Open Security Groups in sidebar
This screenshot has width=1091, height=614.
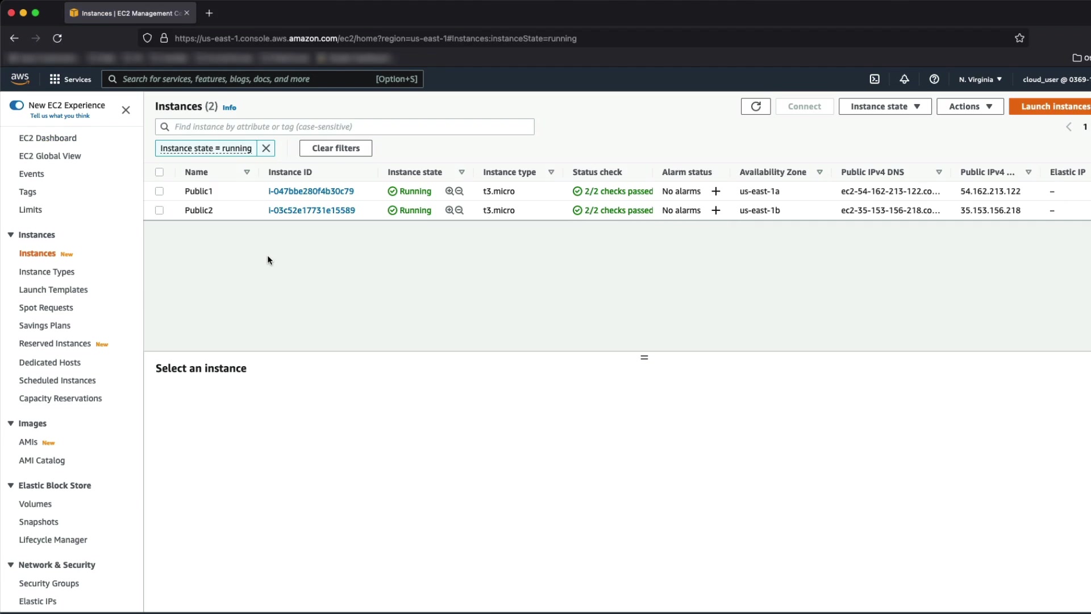tap(49, 583)
